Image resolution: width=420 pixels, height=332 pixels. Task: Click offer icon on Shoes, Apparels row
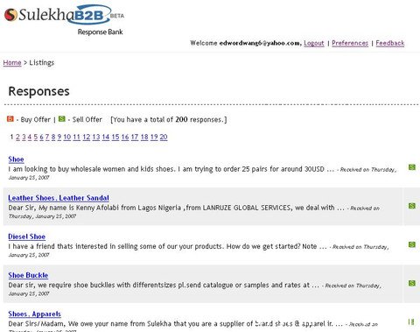411,321
